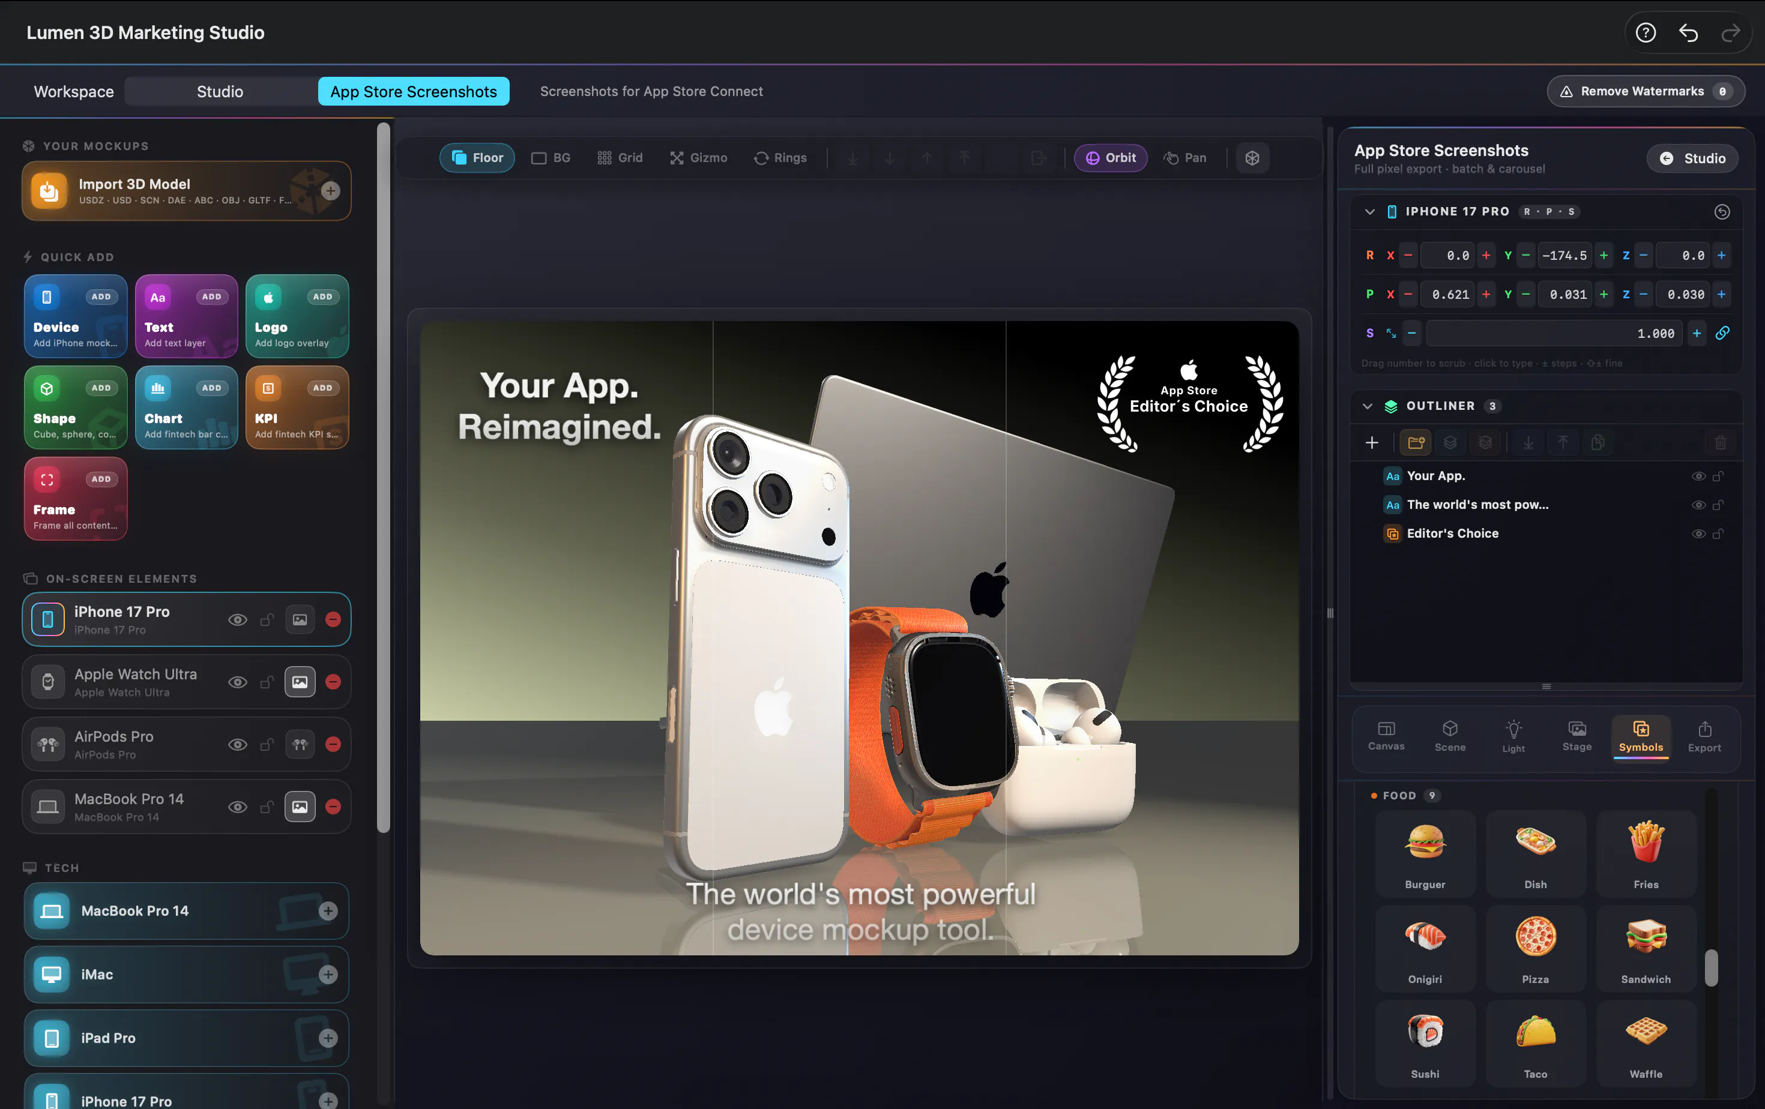
Task: Open the Stage panel tab
Action: (x=1576, y=736)
